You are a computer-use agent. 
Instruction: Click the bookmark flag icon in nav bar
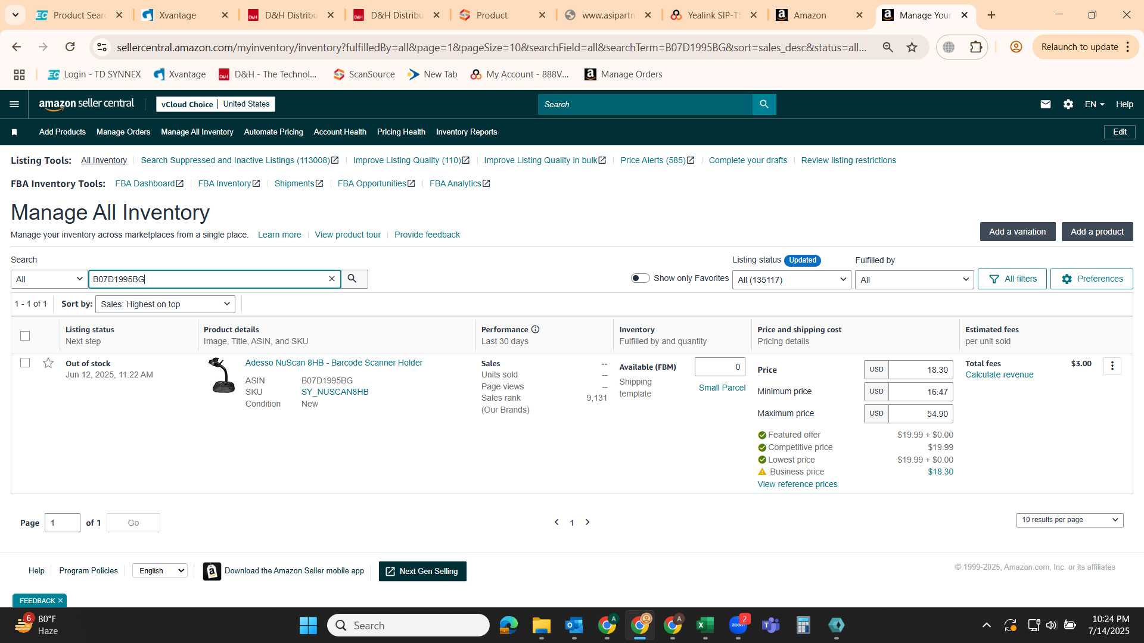click(x=14, y=132)
